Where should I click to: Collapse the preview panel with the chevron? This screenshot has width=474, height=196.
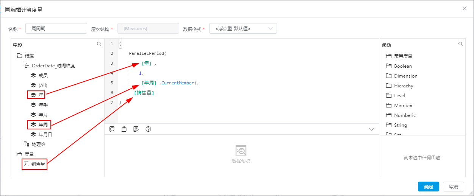(x=372, y=129)
